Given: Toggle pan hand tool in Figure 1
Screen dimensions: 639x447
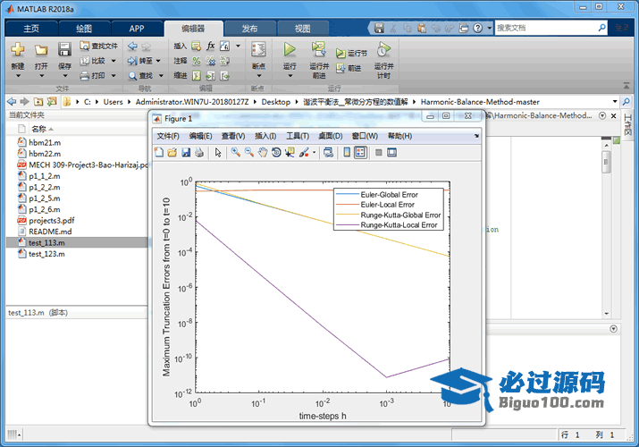Looking at the screenshot, I should [x=263, y=152].
